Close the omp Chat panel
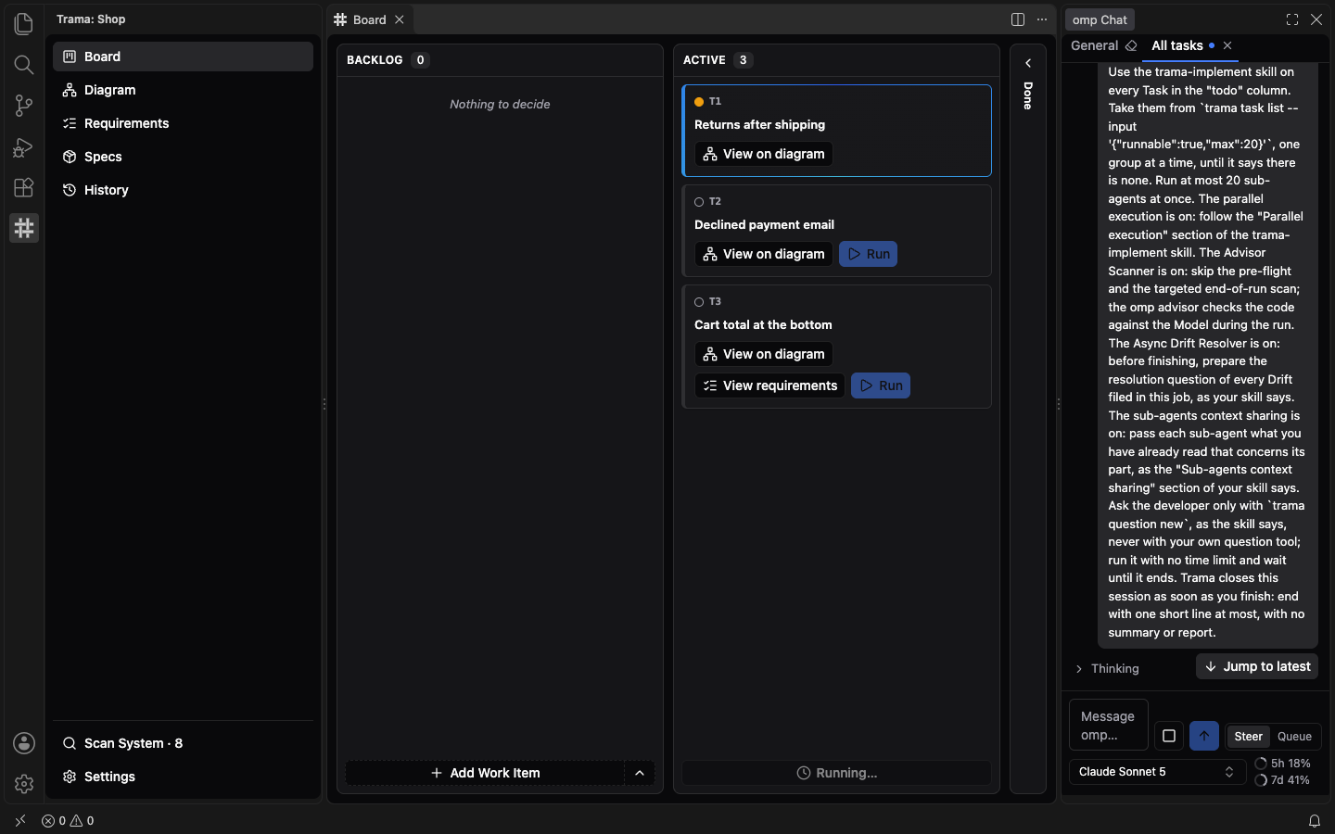1335x834 pixels. click(1316, 19)
